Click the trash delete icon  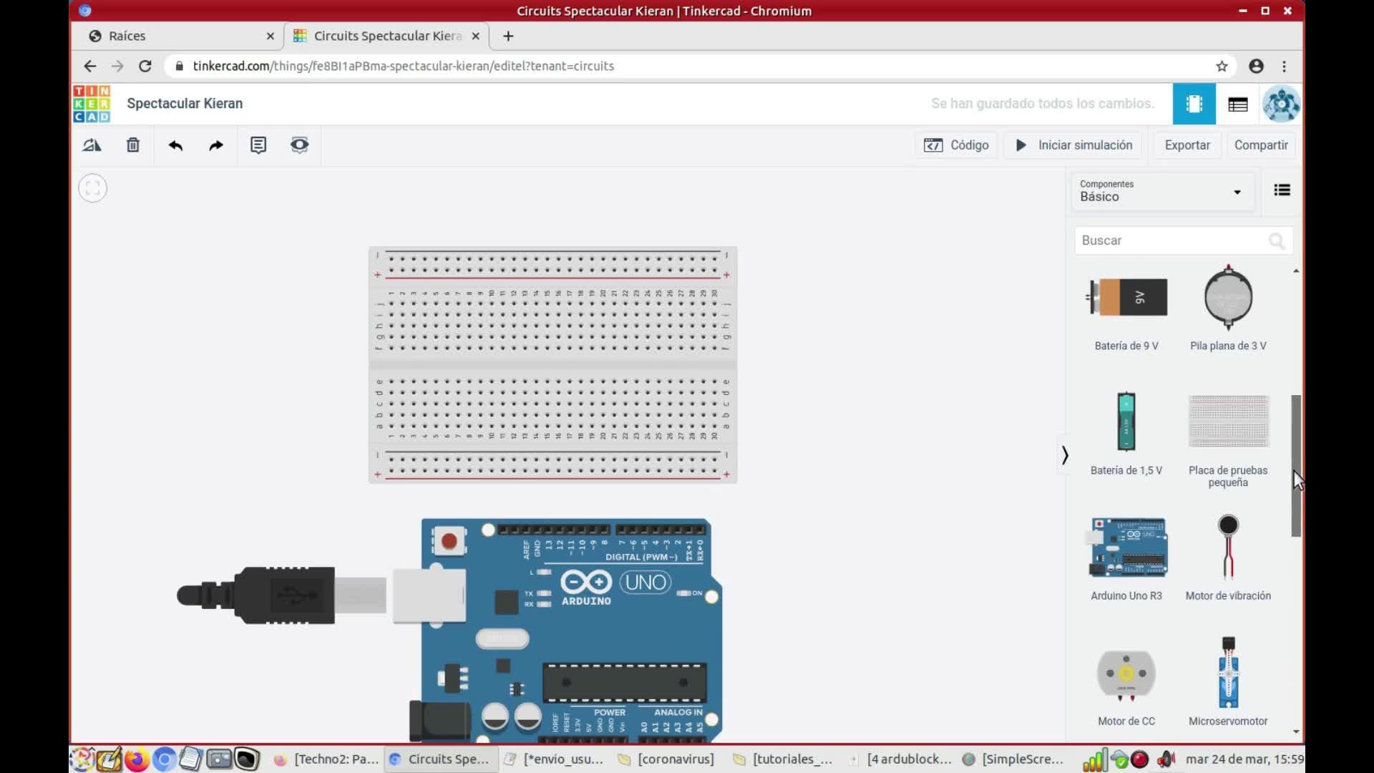(x=133, y=145)
